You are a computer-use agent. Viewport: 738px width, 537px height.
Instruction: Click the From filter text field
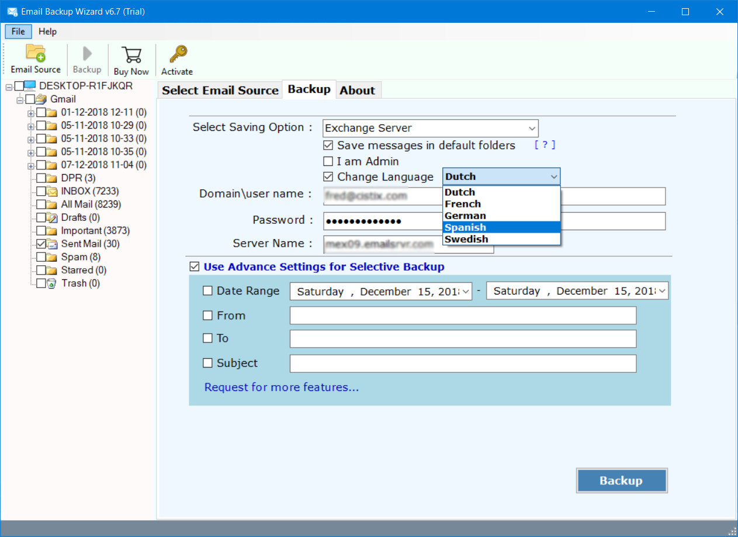(x=463, y=316)
